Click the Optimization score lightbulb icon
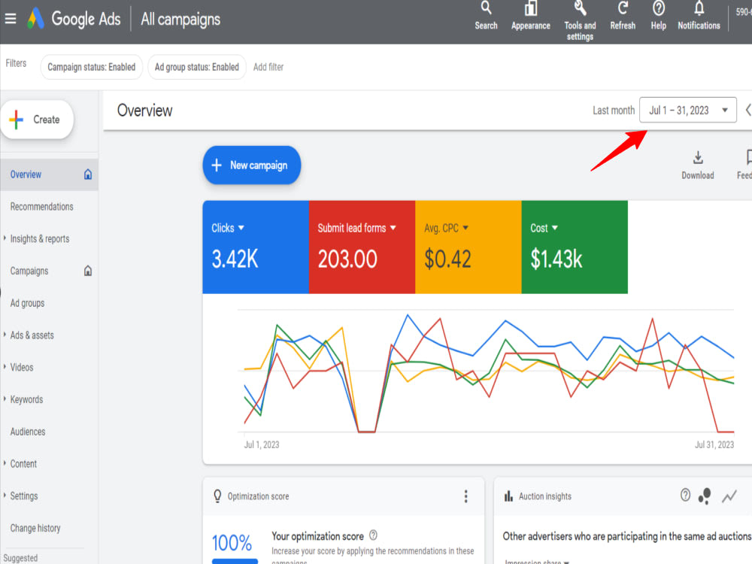This screenshot has width=752, height=564. point(217,496)
